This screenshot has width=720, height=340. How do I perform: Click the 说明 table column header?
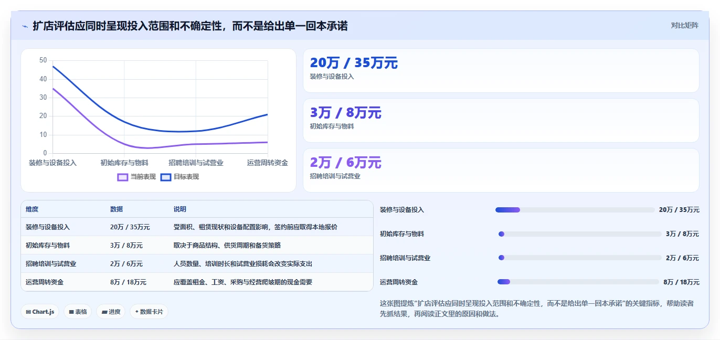[x=180, y=209]
